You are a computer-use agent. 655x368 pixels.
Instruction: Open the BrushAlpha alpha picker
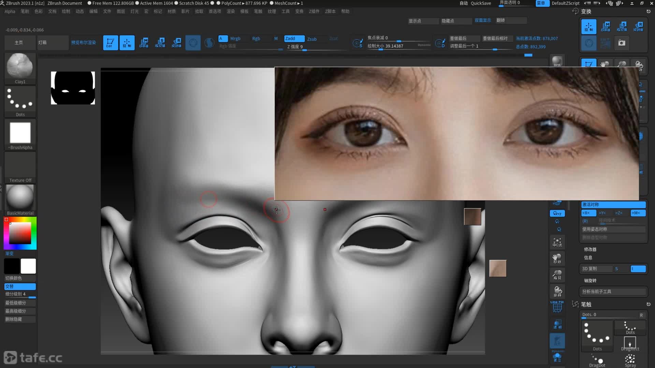pyautogui.click(x=20, y=135)
